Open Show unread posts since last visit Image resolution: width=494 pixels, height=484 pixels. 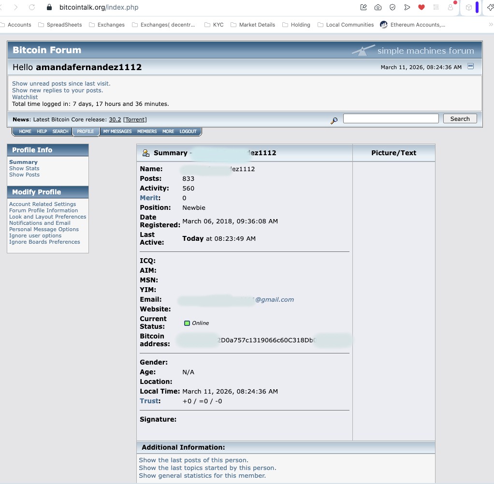61,84
